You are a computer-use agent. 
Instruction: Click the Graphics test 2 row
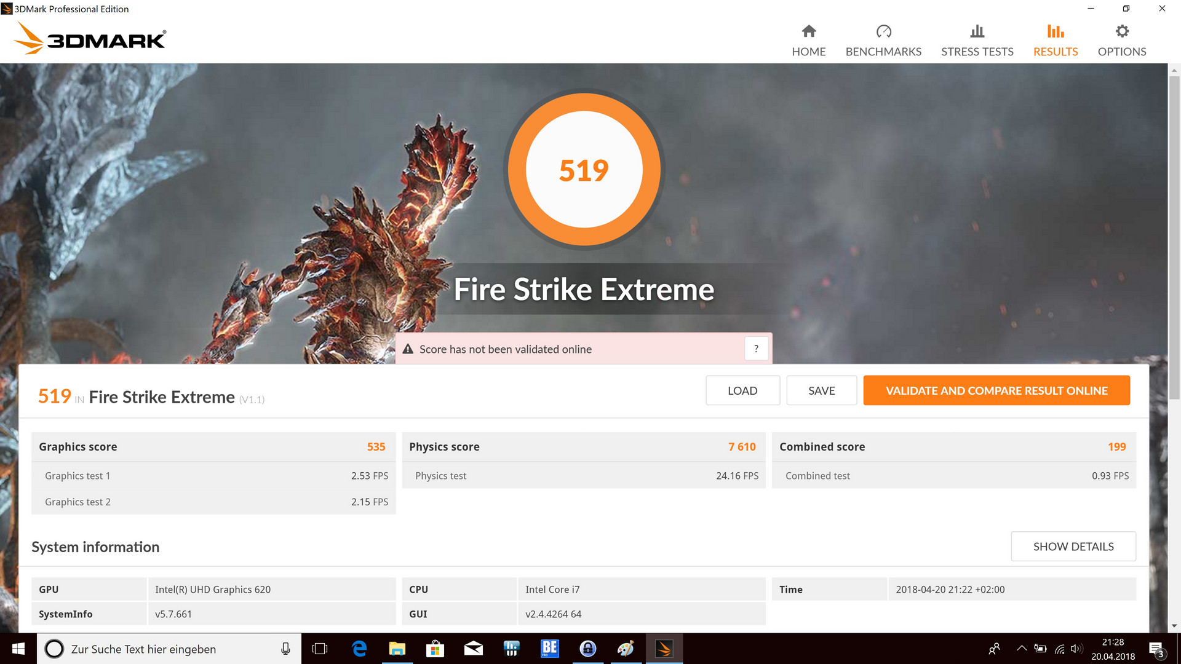pyautogui.click(x=213, y=502)
